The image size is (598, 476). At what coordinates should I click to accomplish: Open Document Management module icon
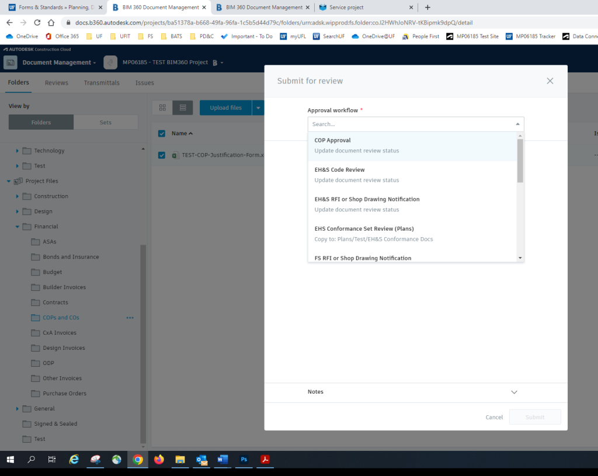point(11,62)
